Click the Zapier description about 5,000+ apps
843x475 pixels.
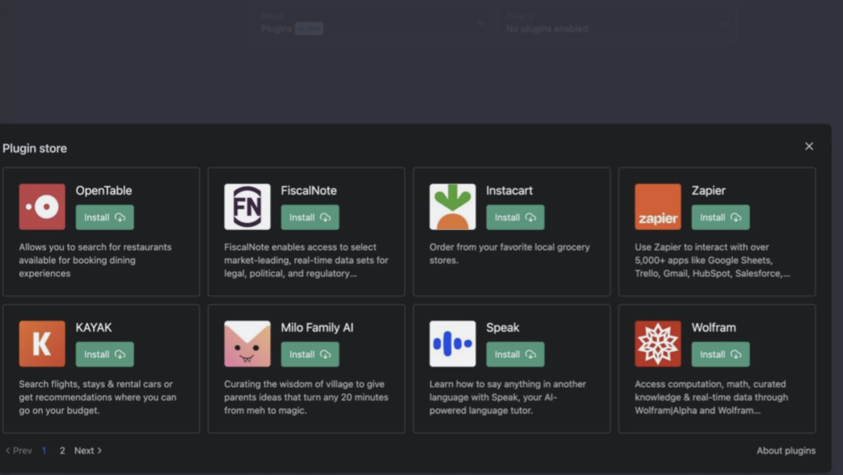click(713, 260)
